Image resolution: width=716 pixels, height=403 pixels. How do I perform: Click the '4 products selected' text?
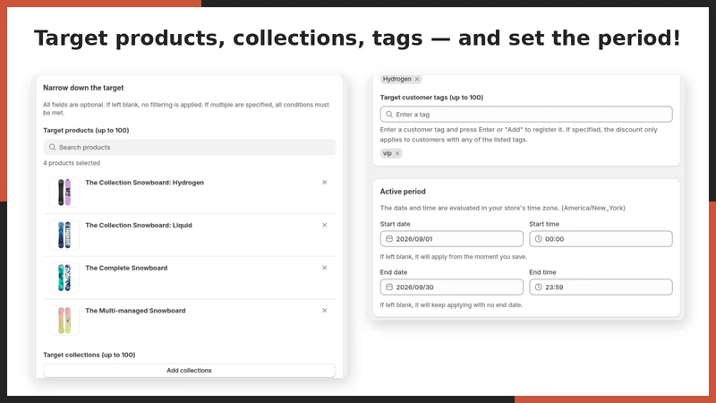(x=72, y=163)
